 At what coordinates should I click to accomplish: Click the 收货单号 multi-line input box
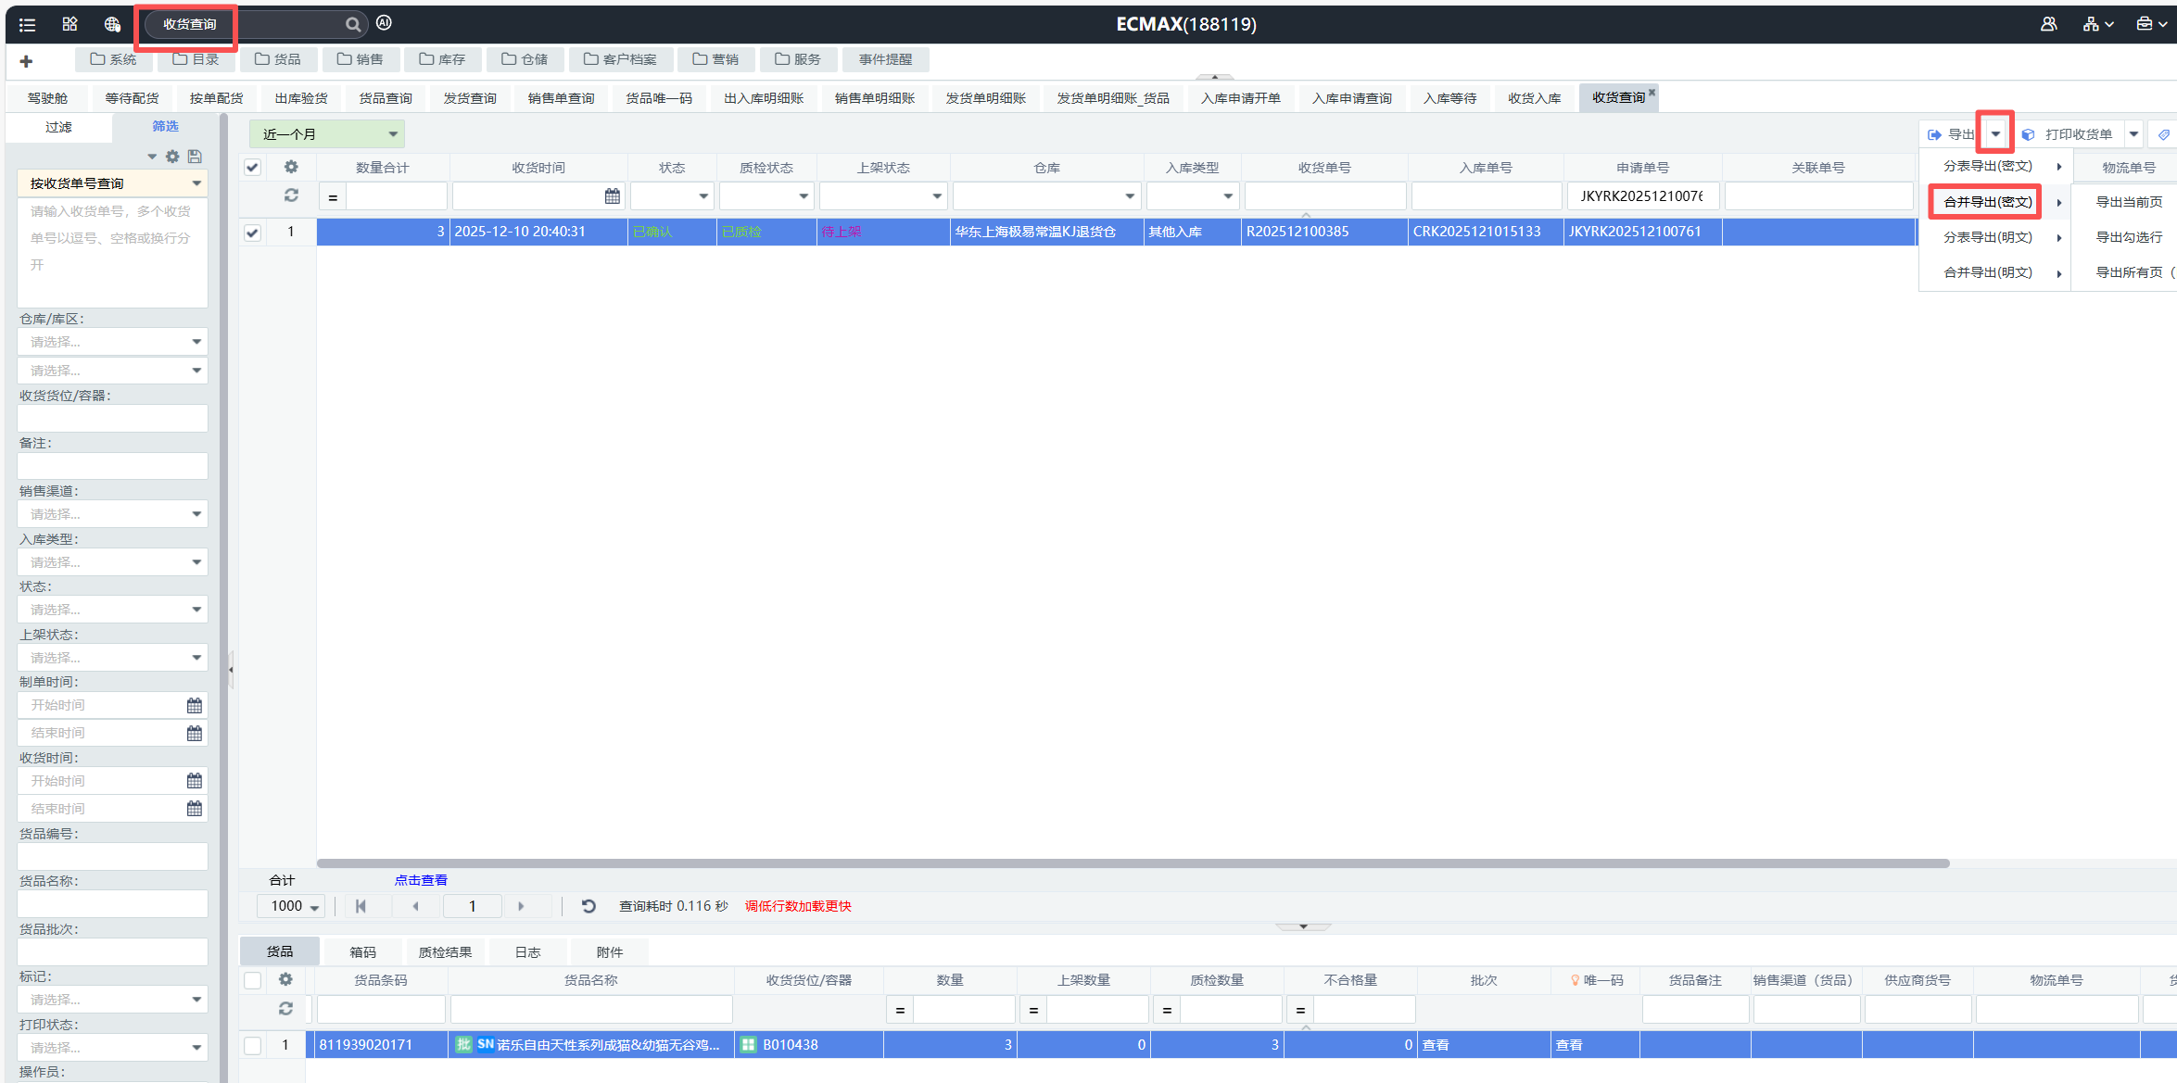click(113, 252)
